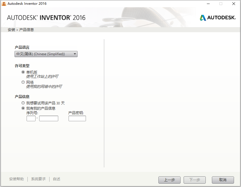Viewport: 241px width, 187px height.
Task: Minimize the installer window
Action: coord(208,4)
